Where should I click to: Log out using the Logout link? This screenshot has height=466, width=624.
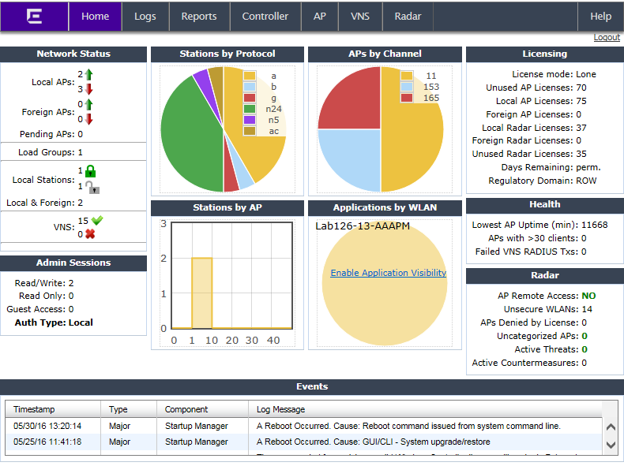click(x=607, y=38)
